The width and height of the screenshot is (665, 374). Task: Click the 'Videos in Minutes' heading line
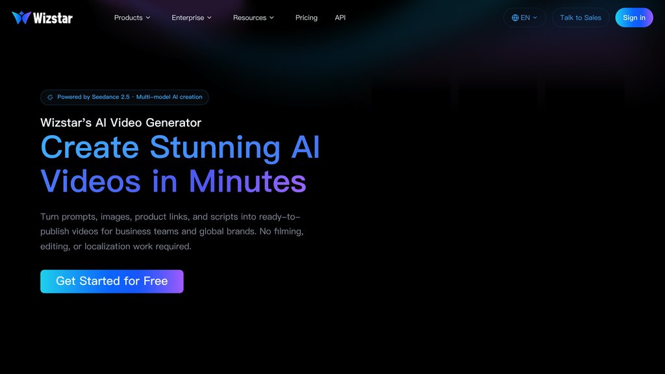pos(173,182)
